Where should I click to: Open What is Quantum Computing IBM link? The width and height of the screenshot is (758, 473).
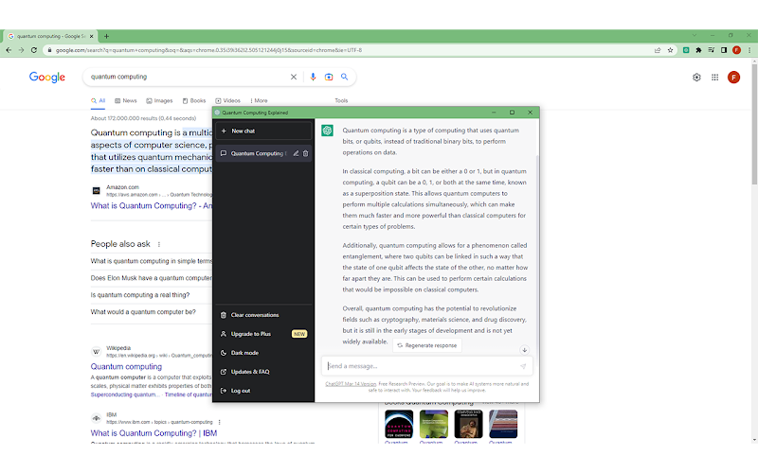153,433
